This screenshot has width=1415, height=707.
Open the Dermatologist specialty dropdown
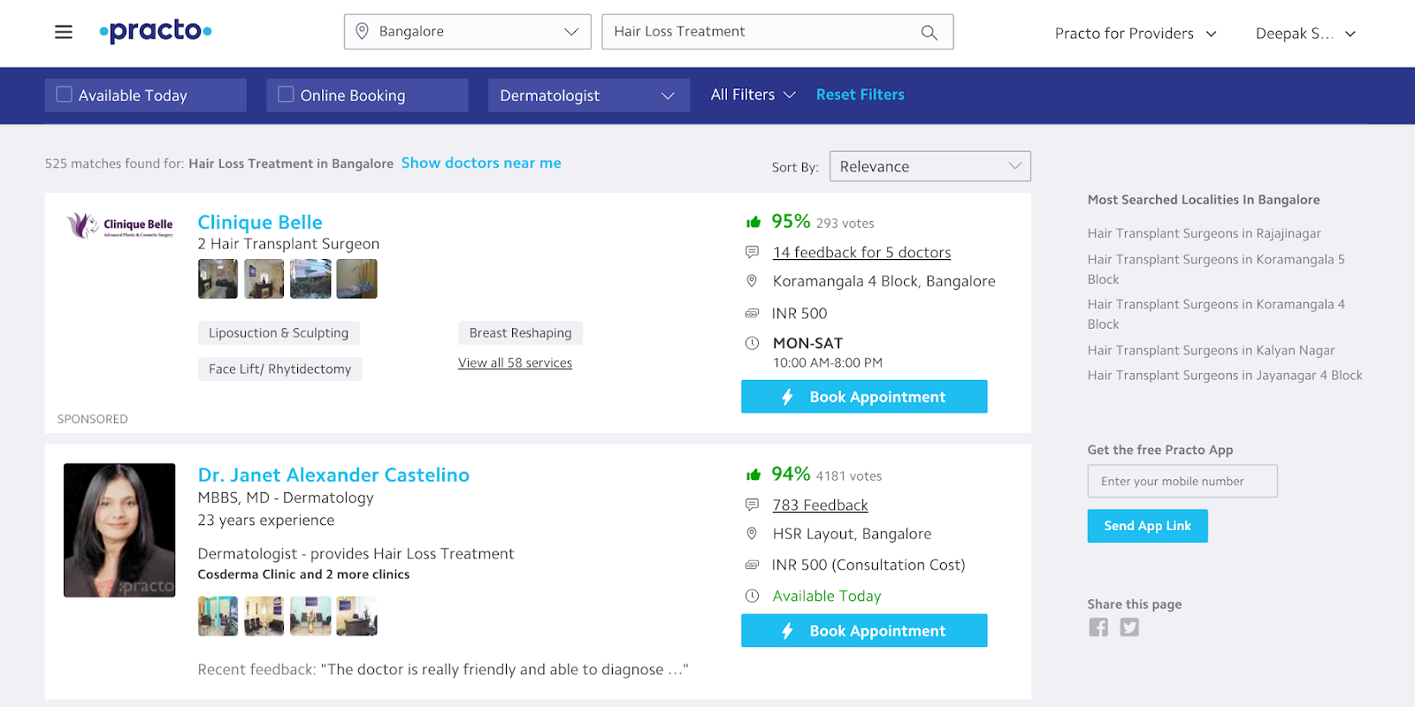pyautogui.click(x=588, y=95)
